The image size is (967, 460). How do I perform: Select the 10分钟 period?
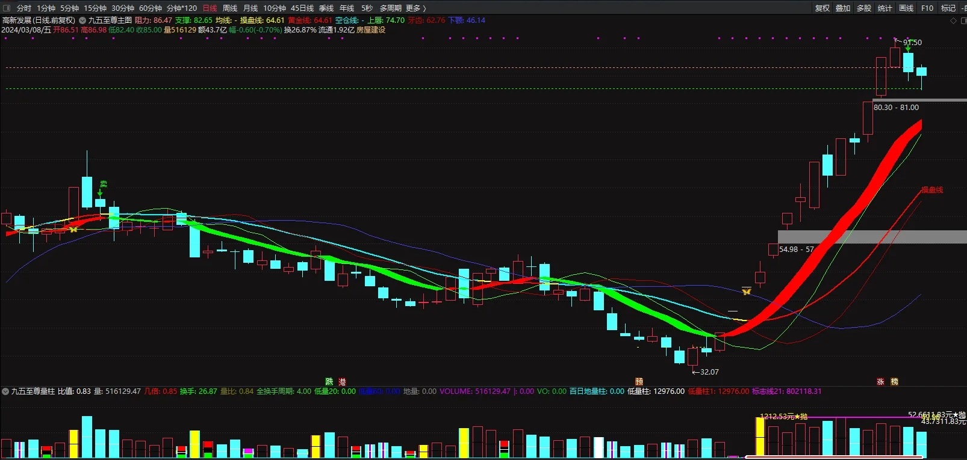point(275,8)
